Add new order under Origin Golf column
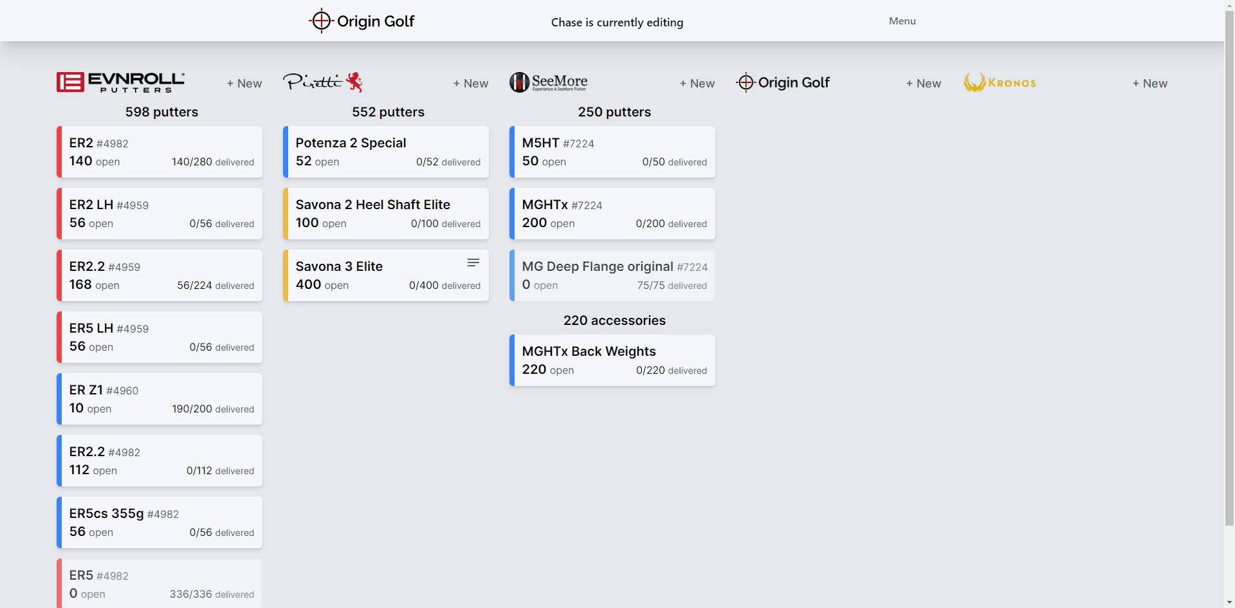The height and width of the screenshot is (608, 1235). pos(924,84)
